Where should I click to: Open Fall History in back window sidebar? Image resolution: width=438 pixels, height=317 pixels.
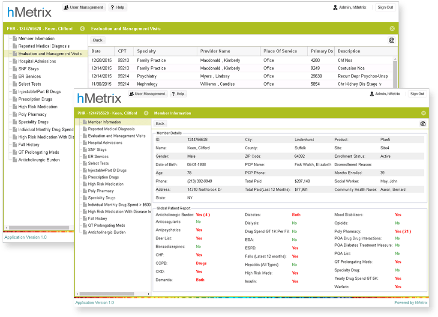(x=29, y=145)
